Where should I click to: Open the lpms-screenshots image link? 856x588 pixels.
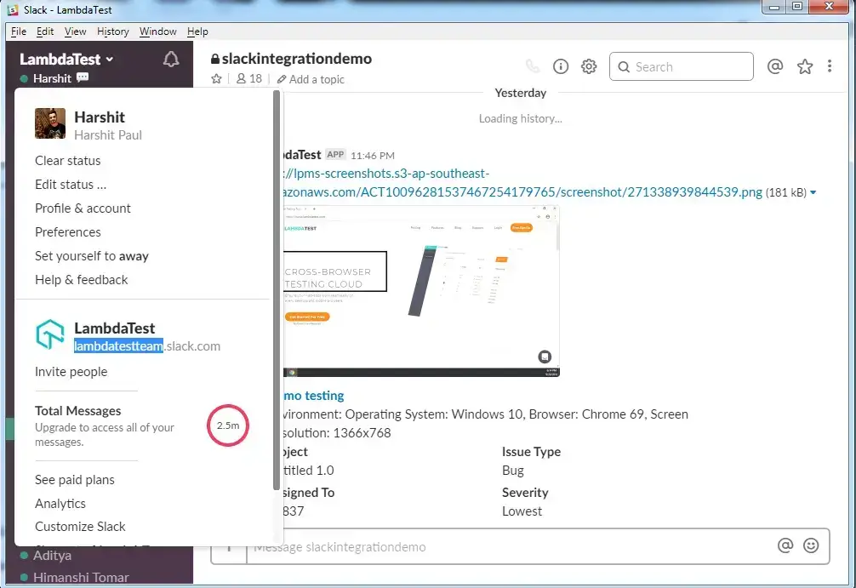[525, 192]
